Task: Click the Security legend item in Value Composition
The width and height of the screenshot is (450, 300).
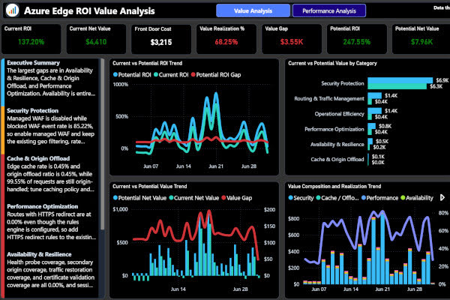Action: pos(301,198)
